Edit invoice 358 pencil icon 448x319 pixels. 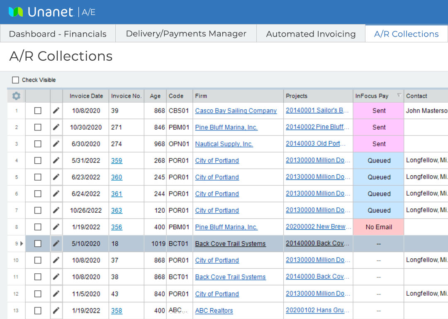coord(56,310)
